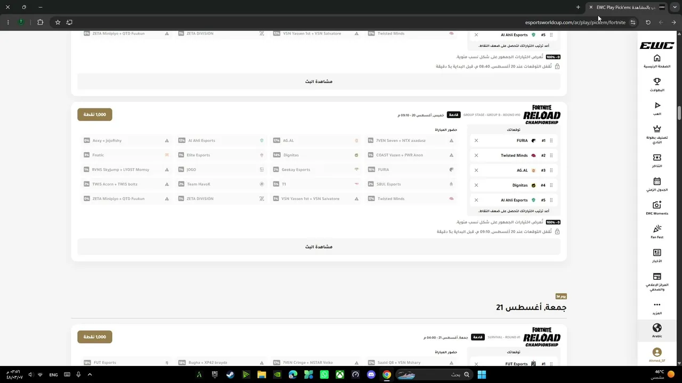This screenshot has width=682, height=383.
Task: Click the drag handle beside #1 FURIA
Action: click(x=551, y=140)
